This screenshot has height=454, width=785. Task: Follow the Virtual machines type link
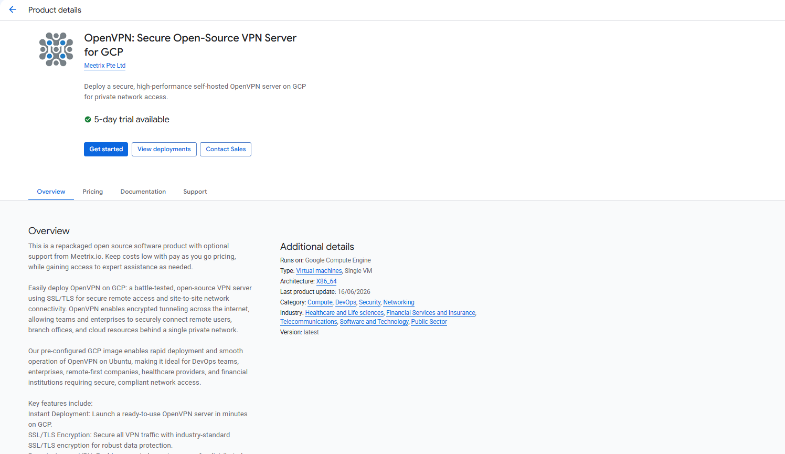pos(319,271)
